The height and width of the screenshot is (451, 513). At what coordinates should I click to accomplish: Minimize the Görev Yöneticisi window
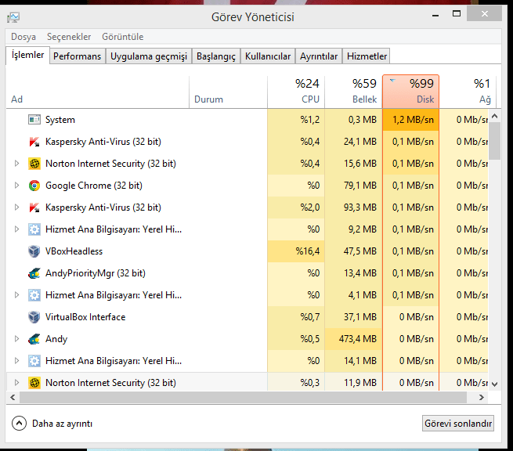(435, 15)
